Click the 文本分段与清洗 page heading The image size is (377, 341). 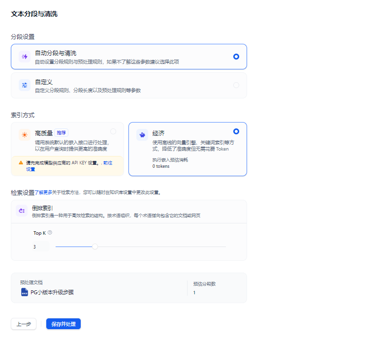(34, 14)
